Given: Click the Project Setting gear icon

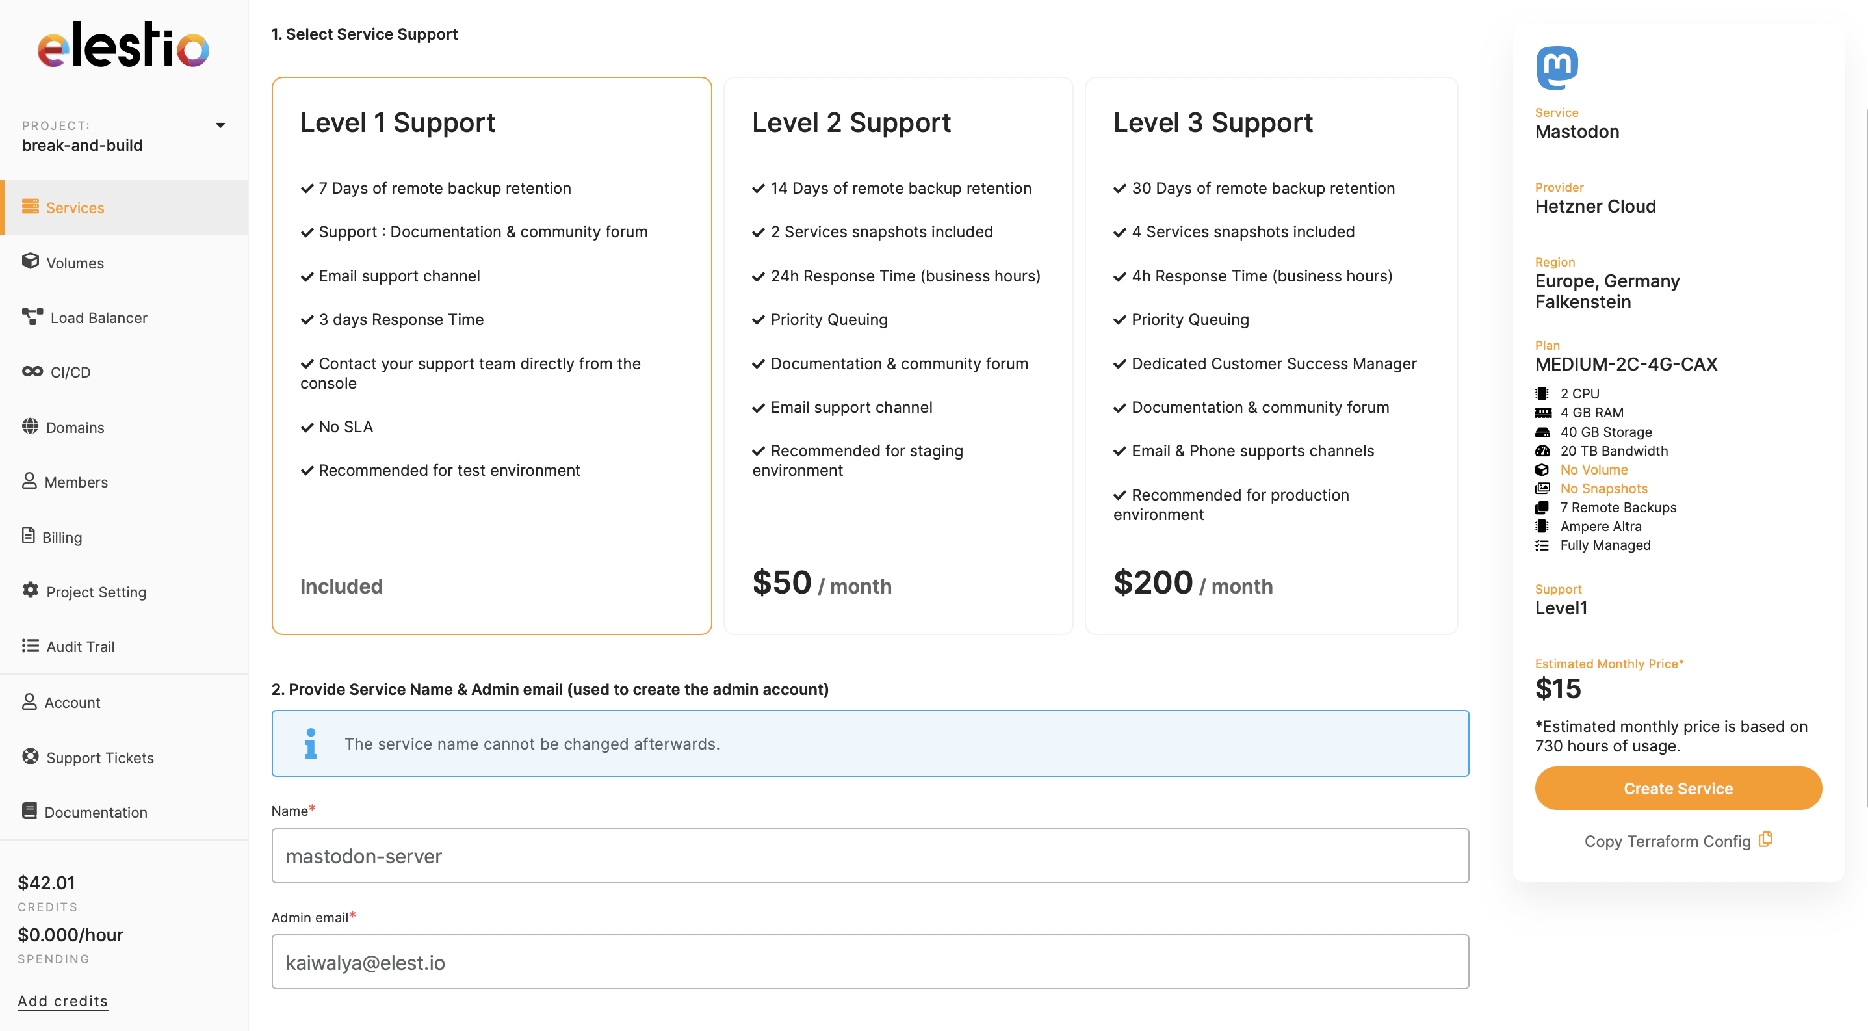Looking at the screenshot, I should 31,590.
